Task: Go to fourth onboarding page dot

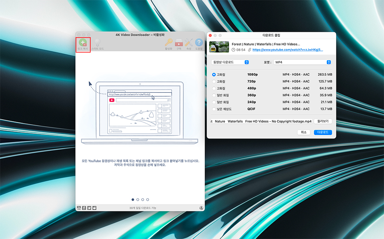Action: click(148, 199)
